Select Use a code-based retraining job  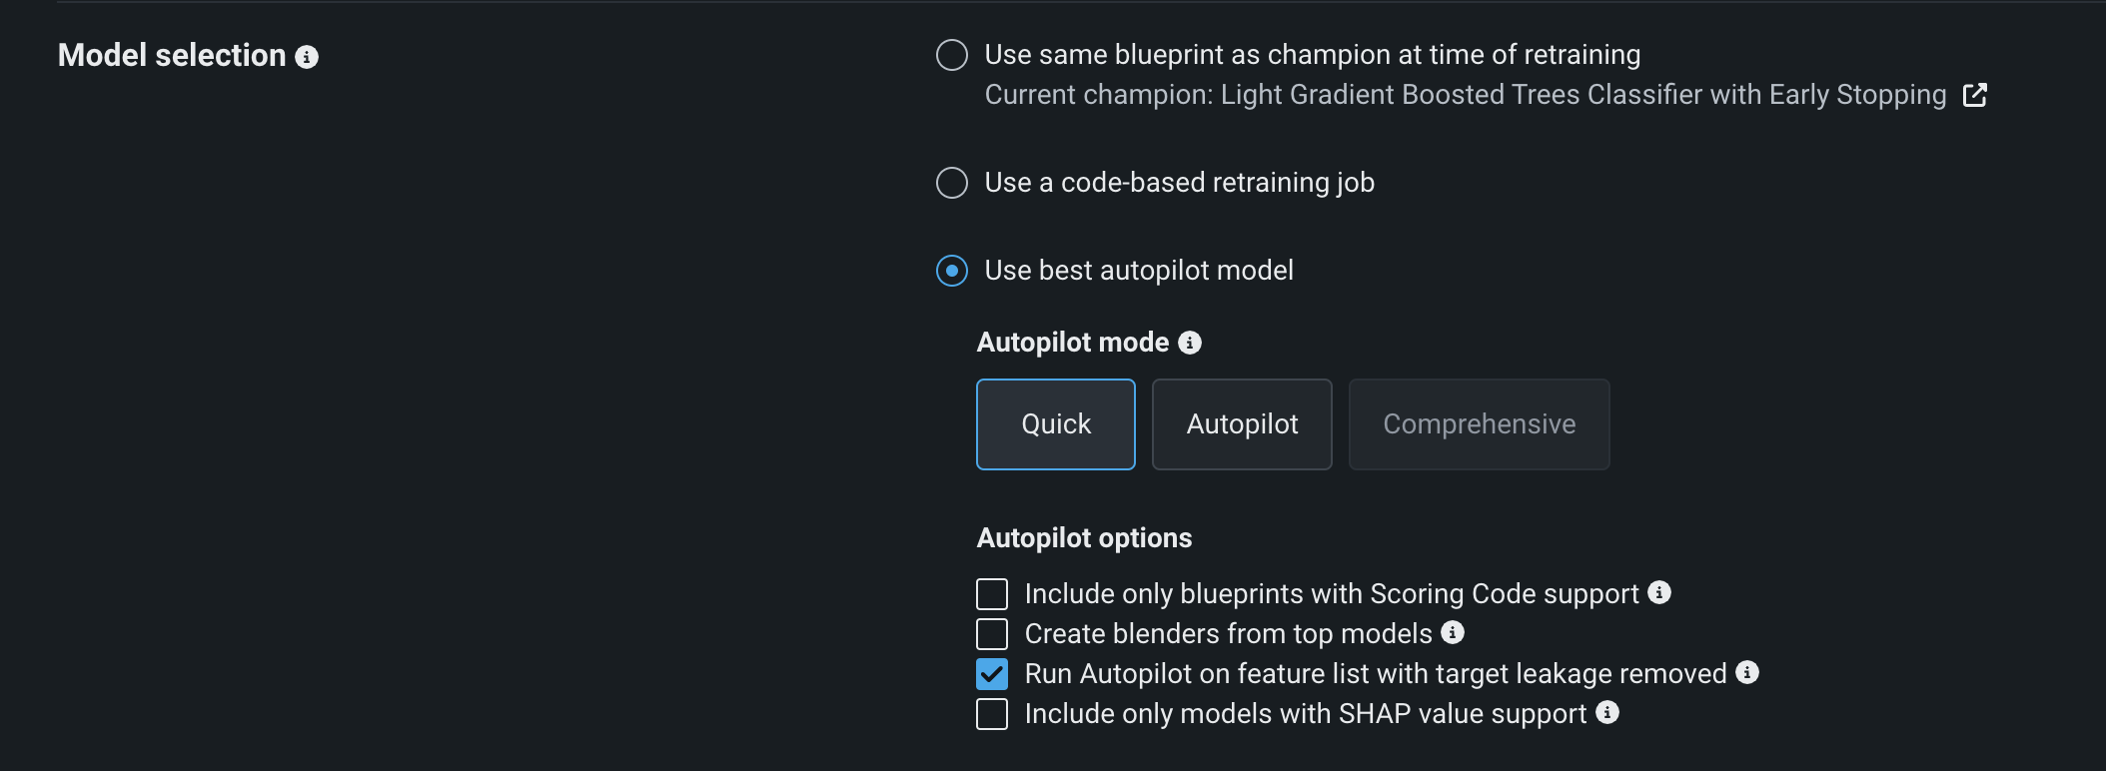point(952,183)
